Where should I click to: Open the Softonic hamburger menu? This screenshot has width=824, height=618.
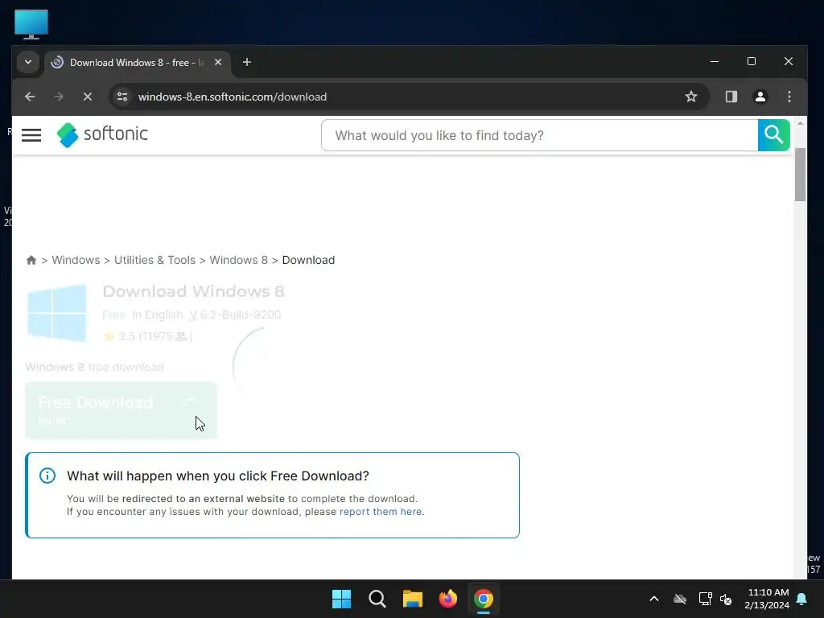click(x=31, y=135)
